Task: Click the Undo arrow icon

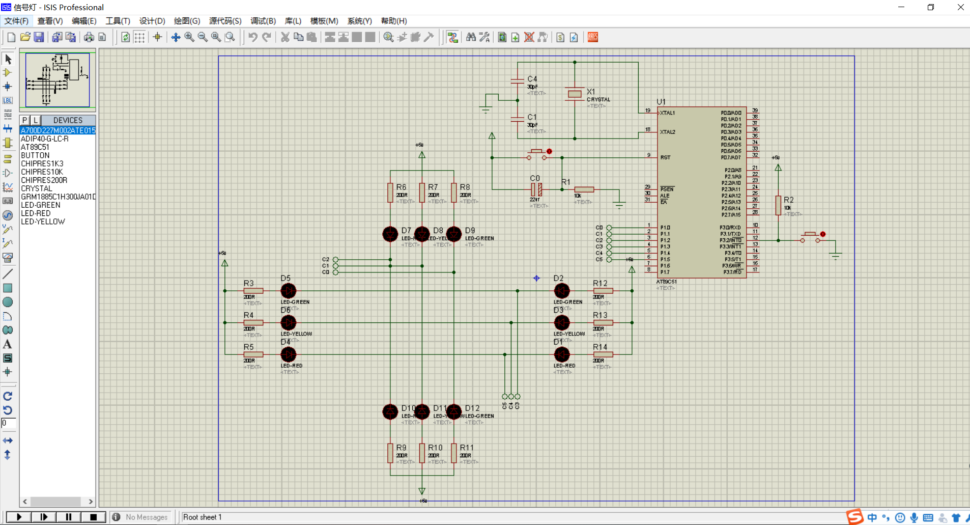Action: pyautogui.click(x=252, y=37)
